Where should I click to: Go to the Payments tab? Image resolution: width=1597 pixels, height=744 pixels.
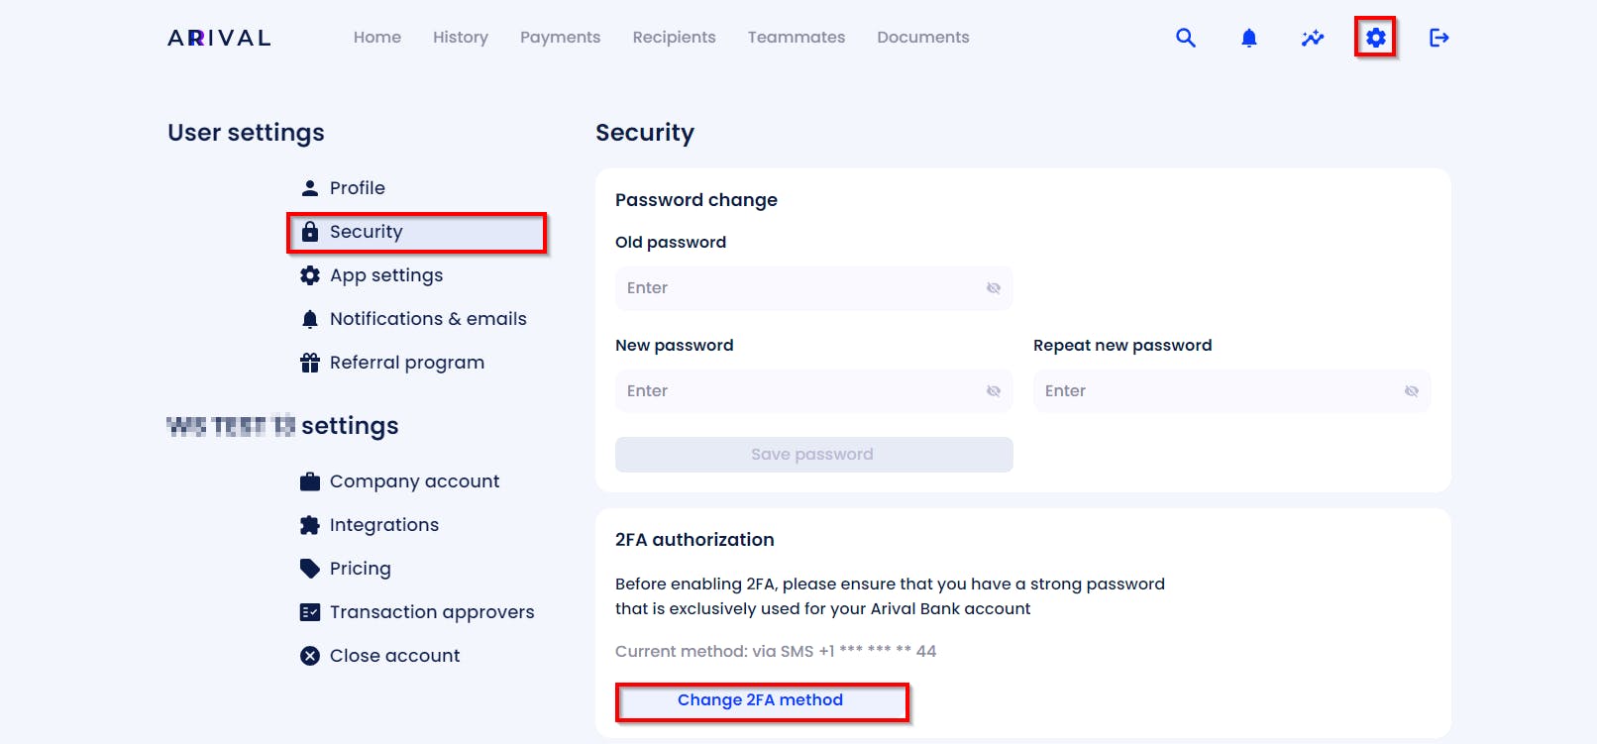click(x=561, y=38)
